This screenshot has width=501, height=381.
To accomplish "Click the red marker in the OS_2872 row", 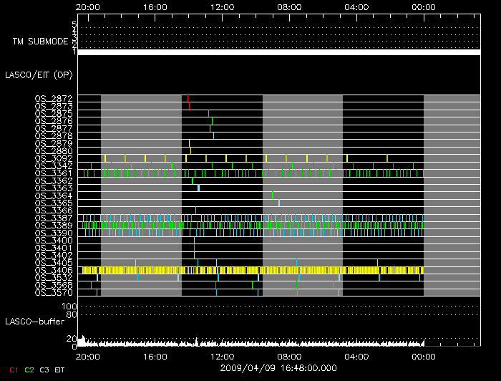I will (x=188, y=98).
